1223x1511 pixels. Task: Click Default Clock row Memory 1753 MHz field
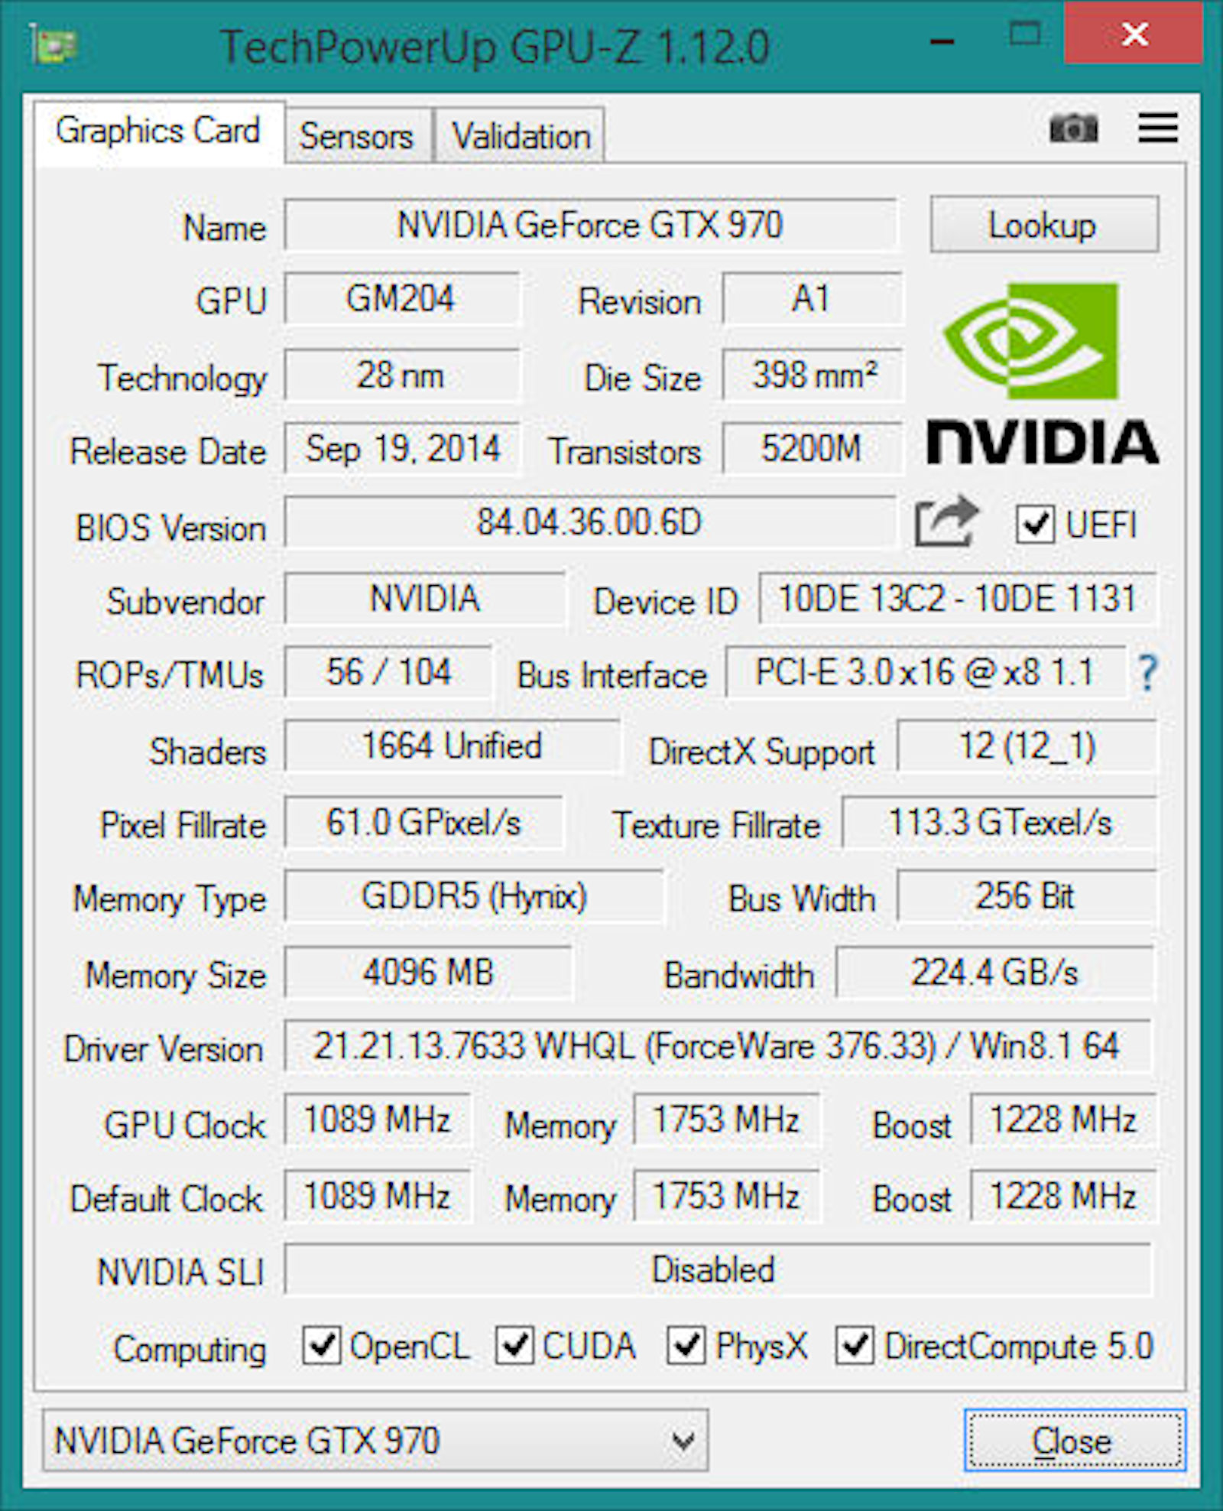coord(727,1196)
